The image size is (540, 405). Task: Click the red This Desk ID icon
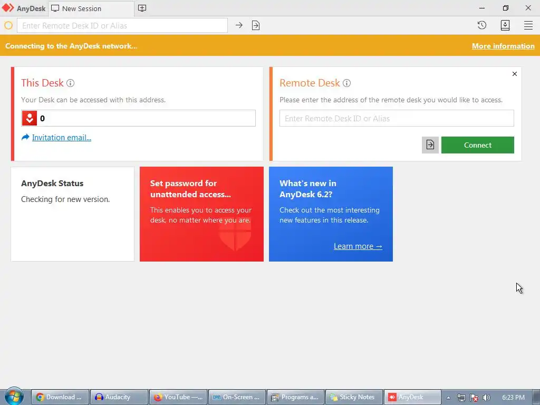30,118
